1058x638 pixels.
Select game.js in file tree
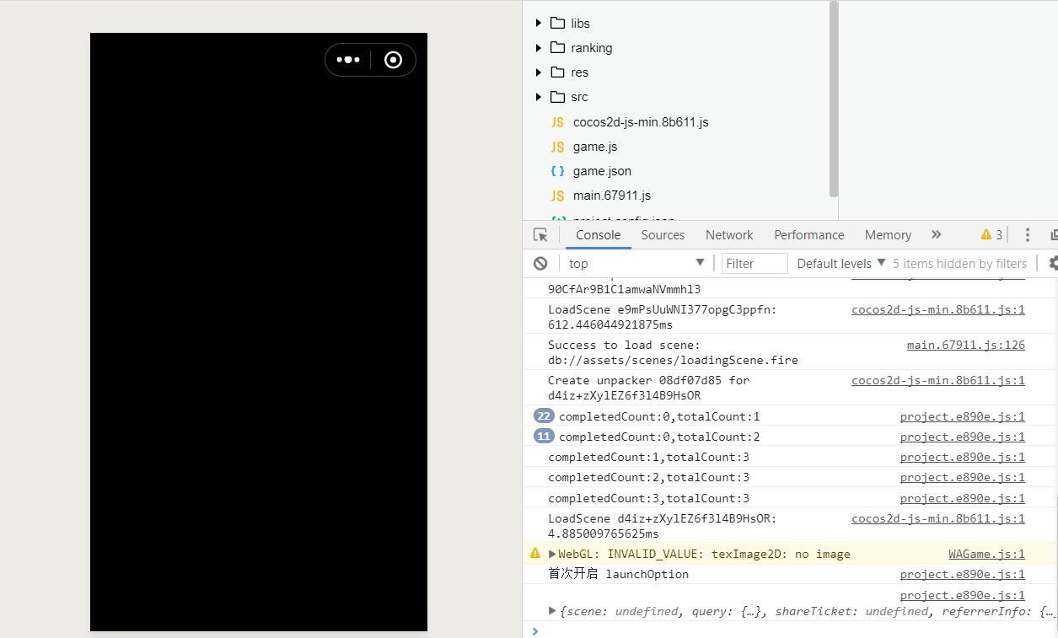595,147
